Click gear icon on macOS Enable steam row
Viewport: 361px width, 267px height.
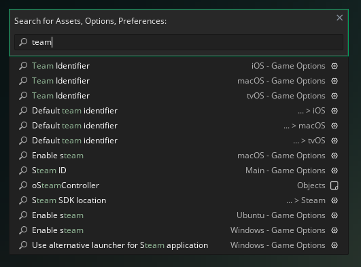[334, 156]
